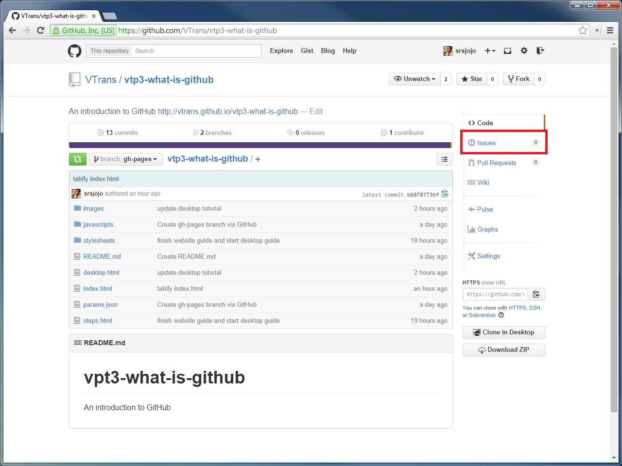Open the notifications inbox icon
Screen dimensions: 622x466
pos(507,50)
